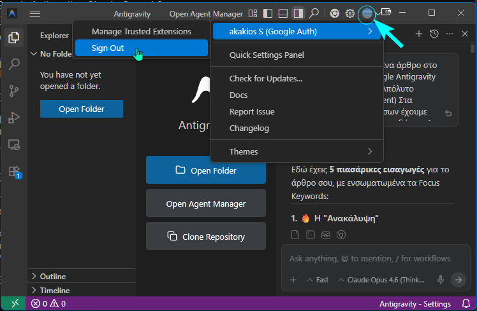Viewport: 477px width, 311px height.
Task: Expand the Timeline section
Action: tap(54, 290)
